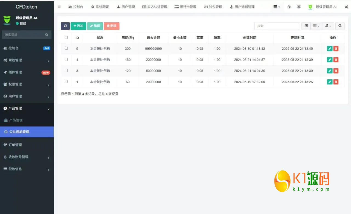Open the navbar menu dropdown with list icon

tap(276, 7)
